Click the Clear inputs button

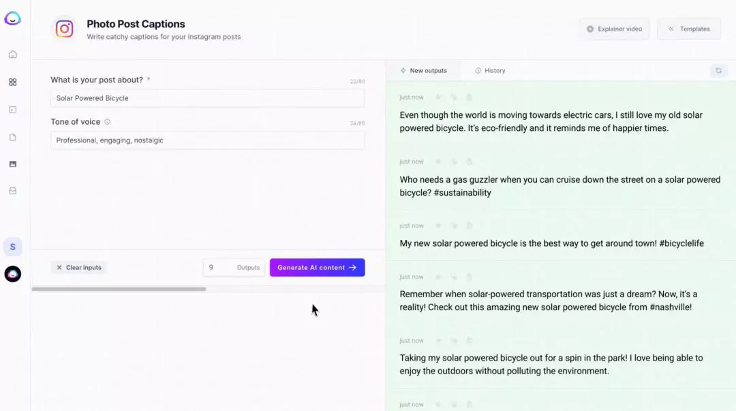[79, 267]
